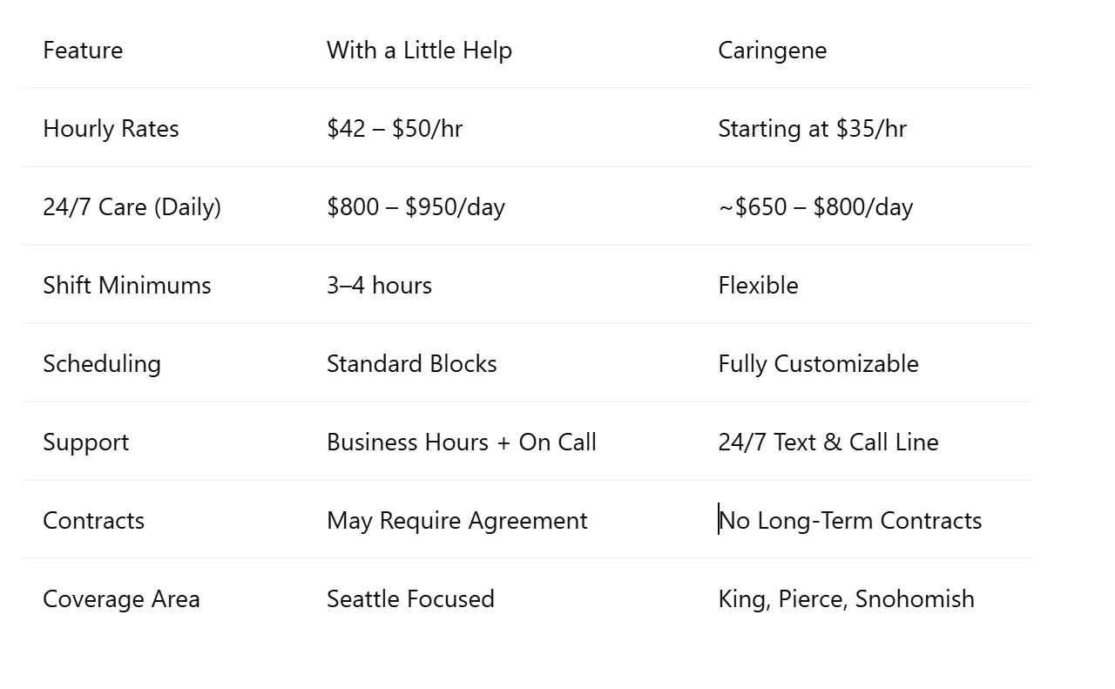Viewport: 1115px width, 689px height.
Task: Click the '24/7 Care (Daily)' row label
Action: point(132,207)
